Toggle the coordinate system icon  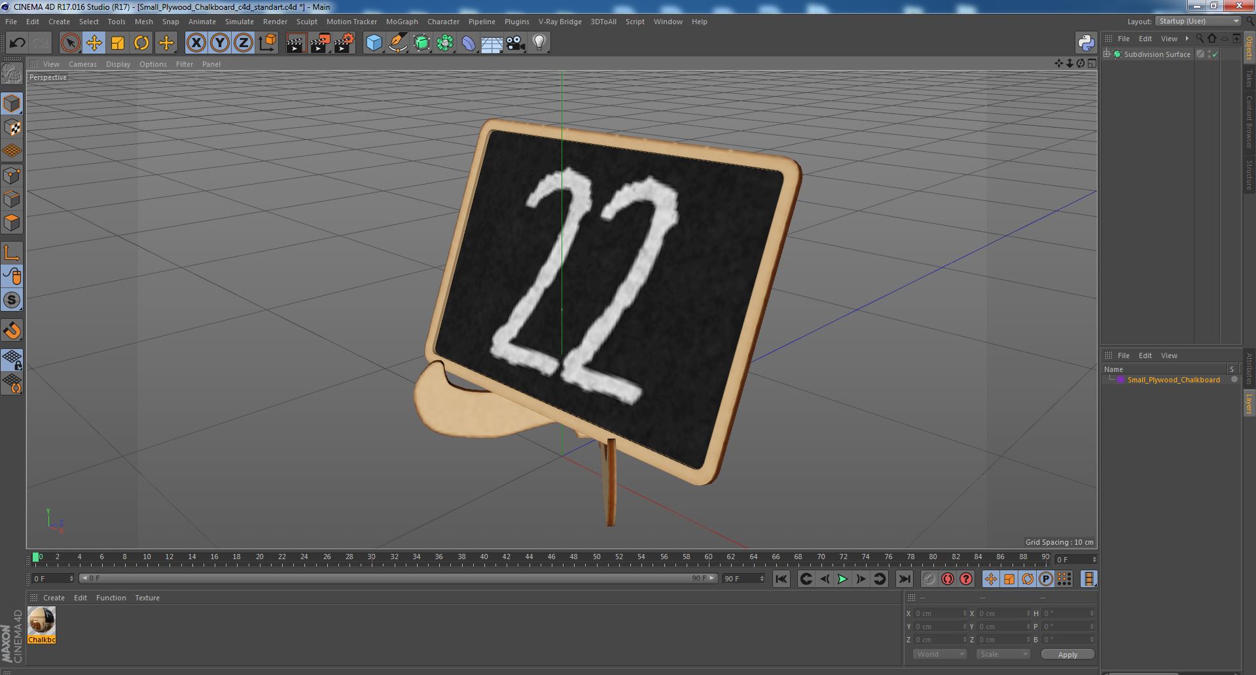[x=268, y=43]
